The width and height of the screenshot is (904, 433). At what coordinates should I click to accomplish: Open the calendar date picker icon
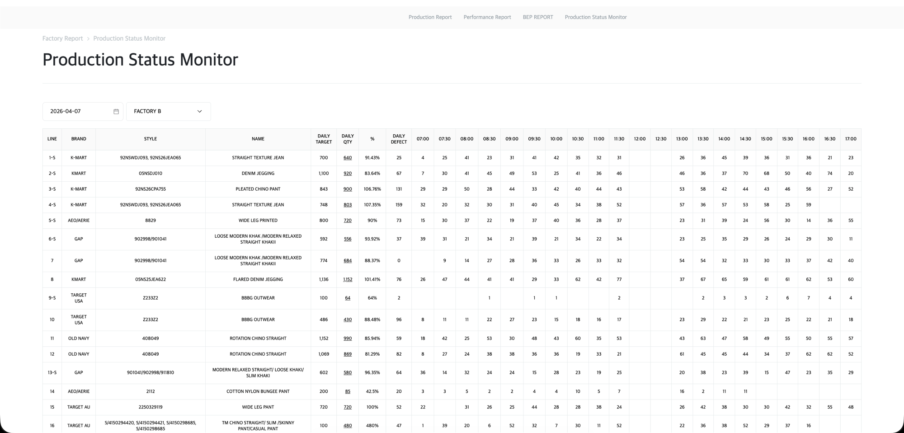click(x=116, y=111)
